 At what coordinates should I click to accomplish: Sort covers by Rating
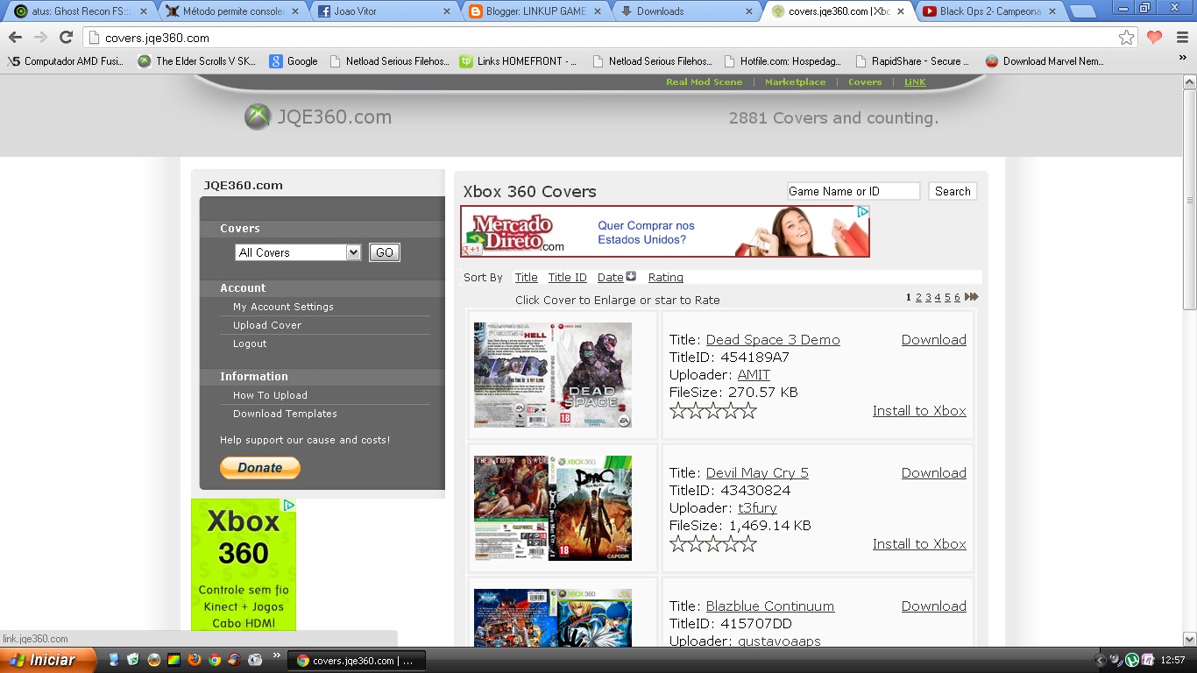click(x=665, y=277)
